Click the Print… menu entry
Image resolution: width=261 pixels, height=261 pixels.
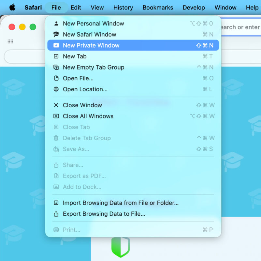pyautogui.click(x=133, y=230)
